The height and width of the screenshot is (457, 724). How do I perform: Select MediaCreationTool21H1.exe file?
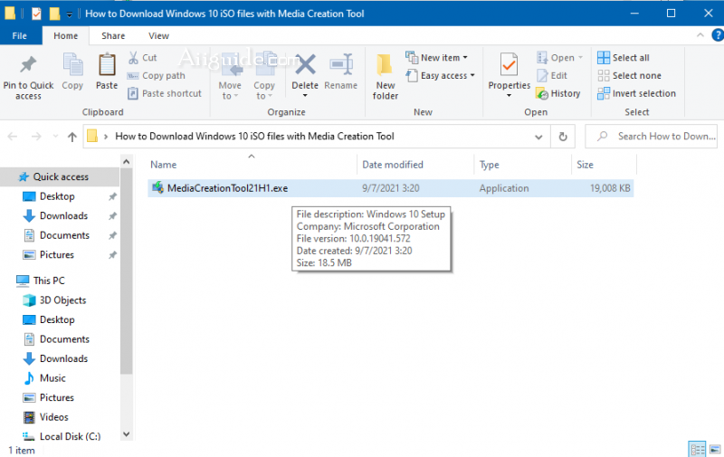point(390,188)
